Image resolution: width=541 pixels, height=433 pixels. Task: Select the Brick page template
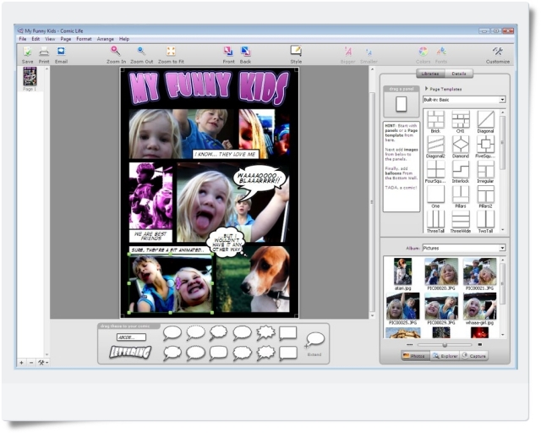pyautogui.click(x=436, y=122)
